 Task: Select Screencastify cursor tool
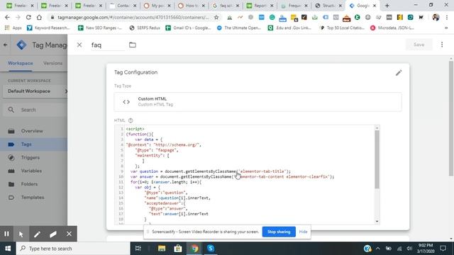click(21, 234)
